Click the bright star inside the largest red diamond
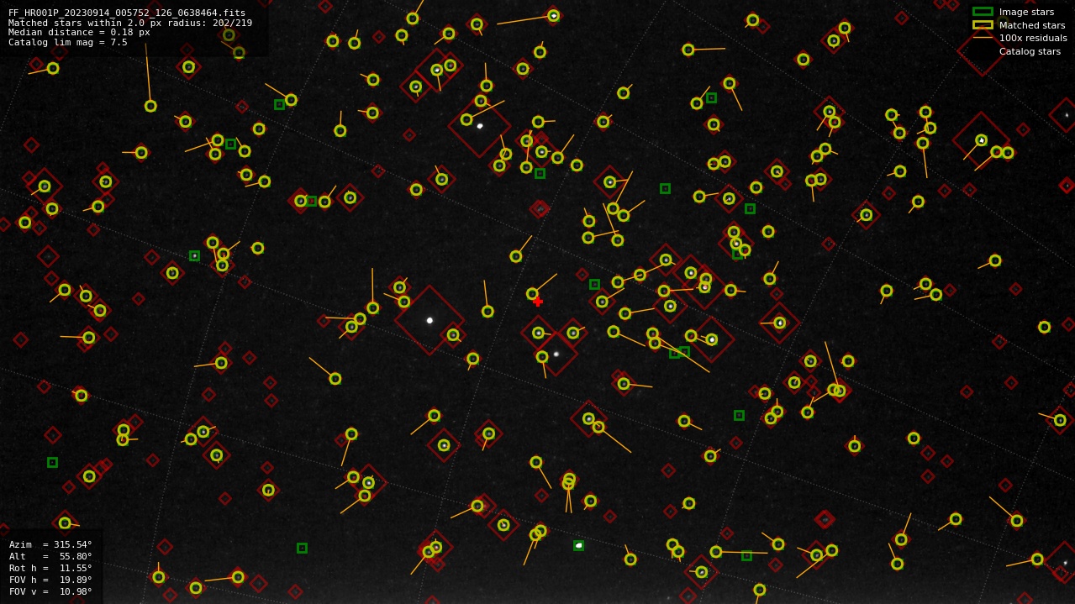The width and height of the screenshot is (1075, 604). click(x=429, y=320)
